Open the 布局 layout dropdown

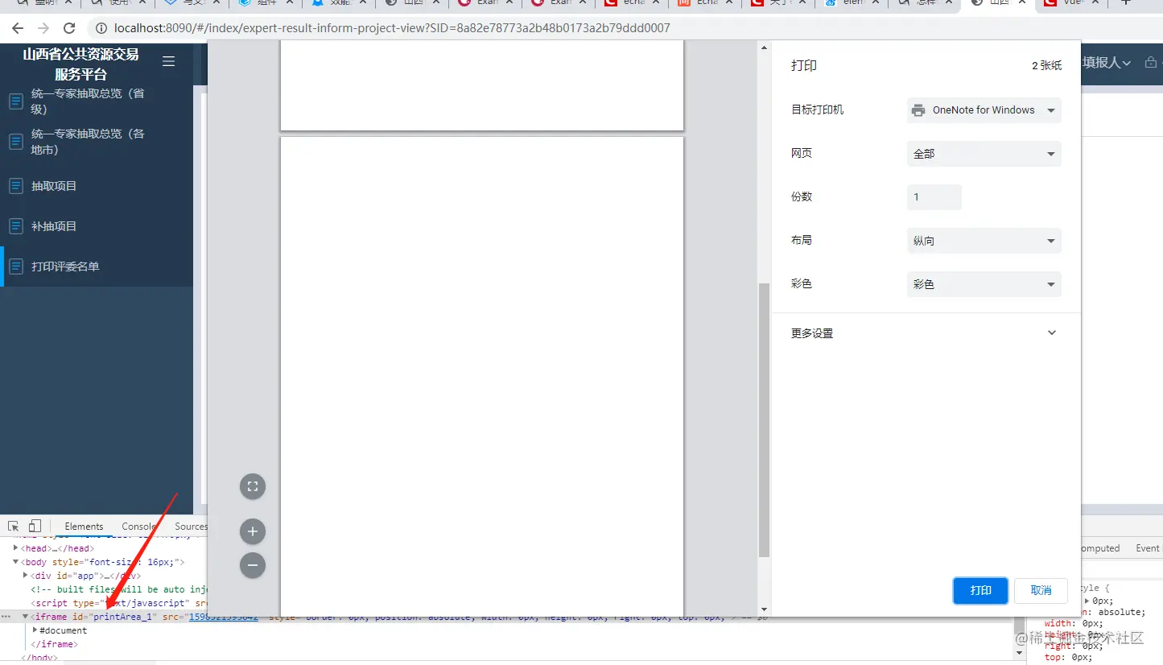[x=984, y=241]
